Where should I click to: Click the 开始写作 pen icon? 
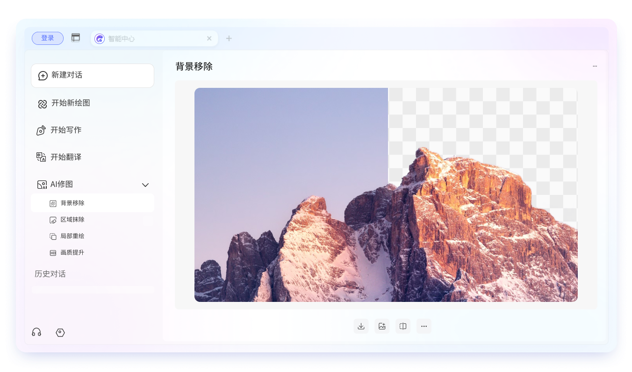click(42, 130)
